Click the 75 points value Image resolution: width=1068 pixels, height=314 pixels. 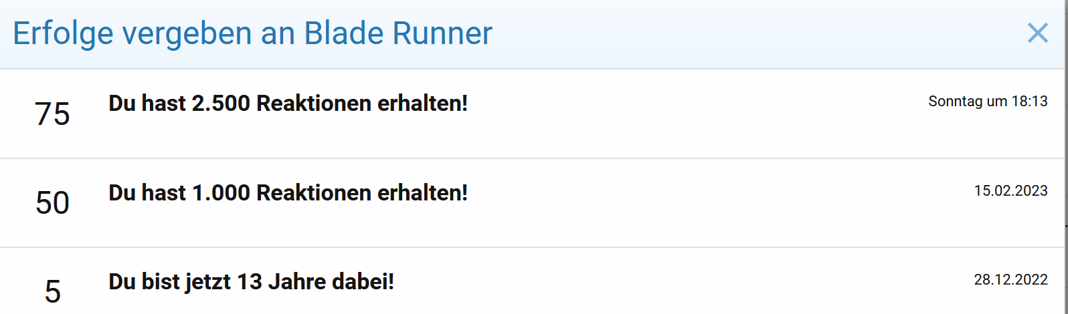tap(52, 114)
